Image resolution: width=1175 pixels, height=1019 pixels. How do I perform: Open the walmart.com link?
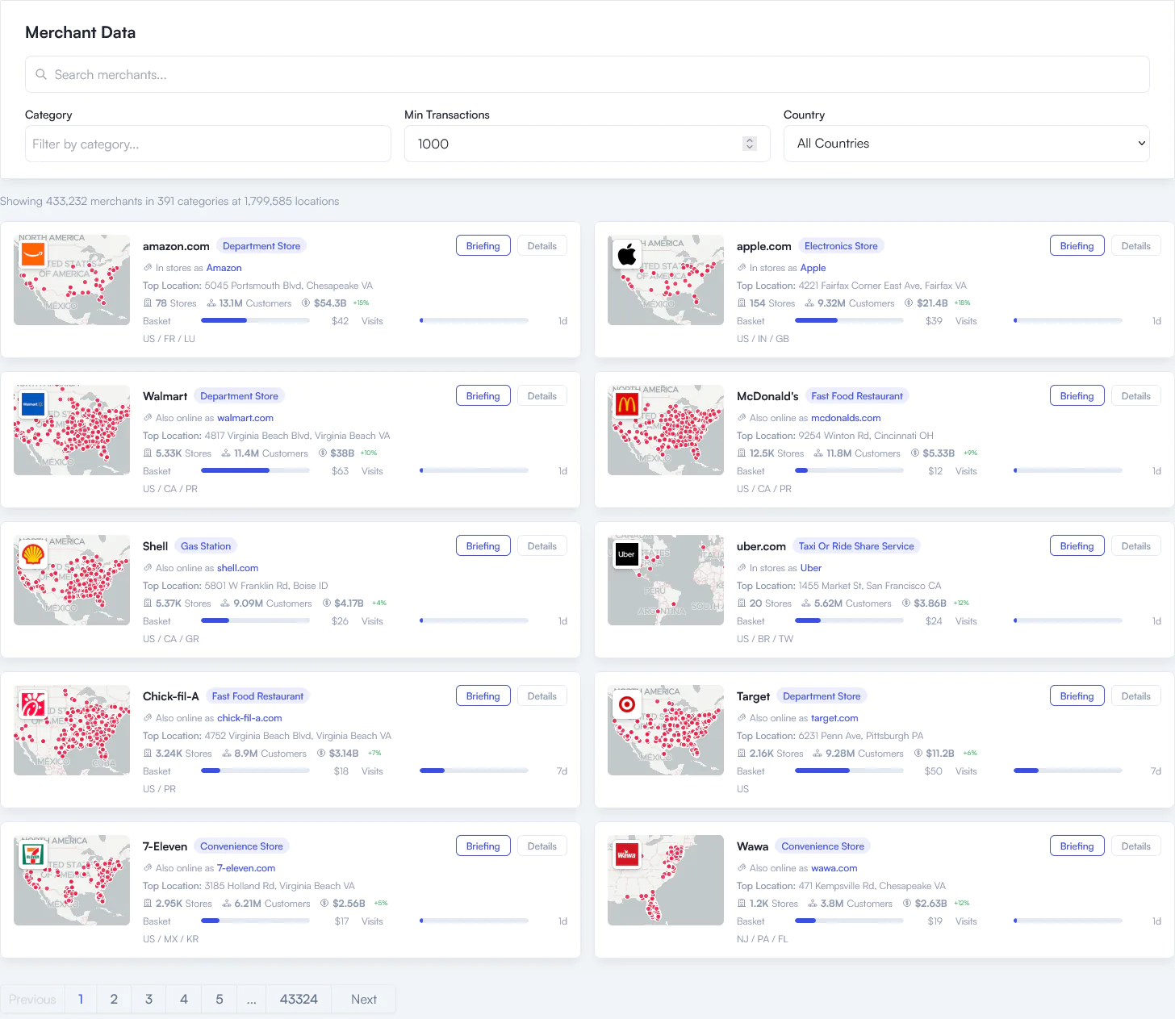click(x=245, y=418)
